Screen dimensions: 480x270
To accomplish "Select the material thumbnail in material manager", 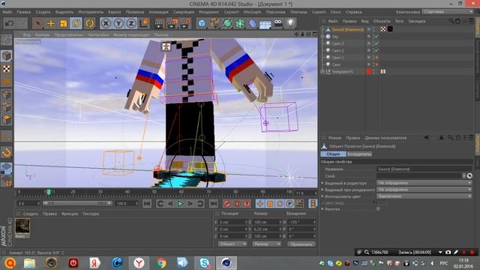I will 22,226.
